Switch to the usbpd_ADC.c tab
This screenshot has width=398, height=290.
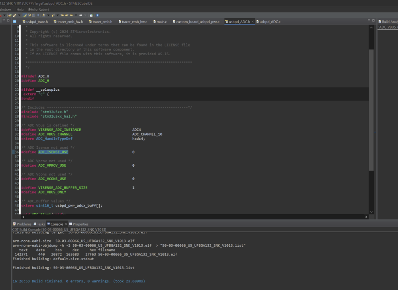(269, 21)
